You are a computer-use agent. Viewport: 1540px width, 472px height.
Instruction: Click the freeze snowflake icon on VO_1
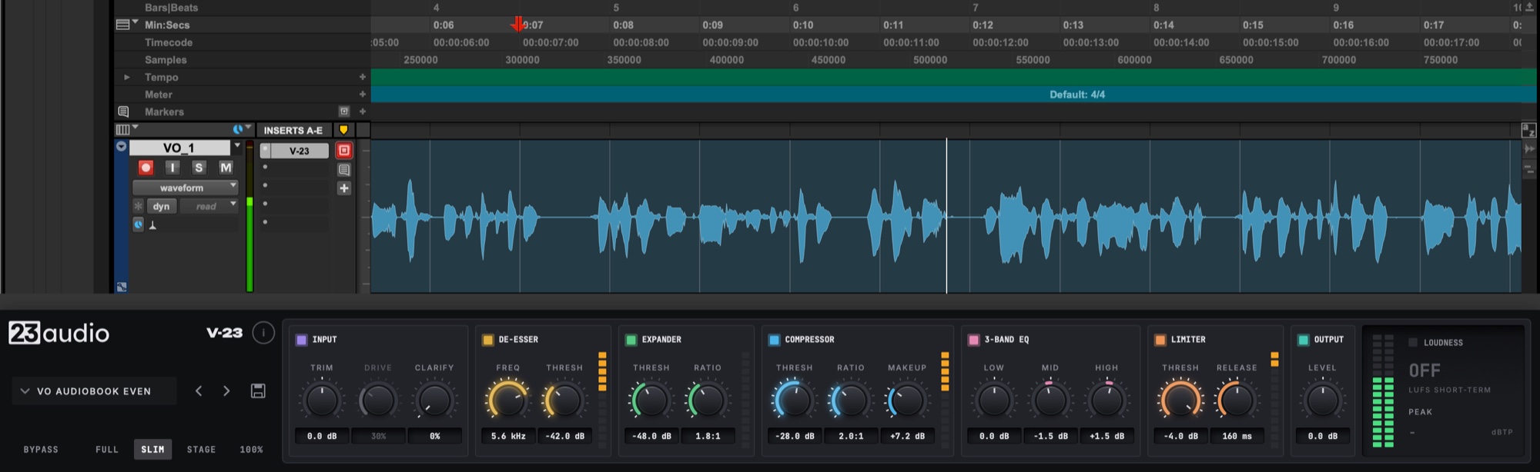pyautogui.click(x=139, y=206)
